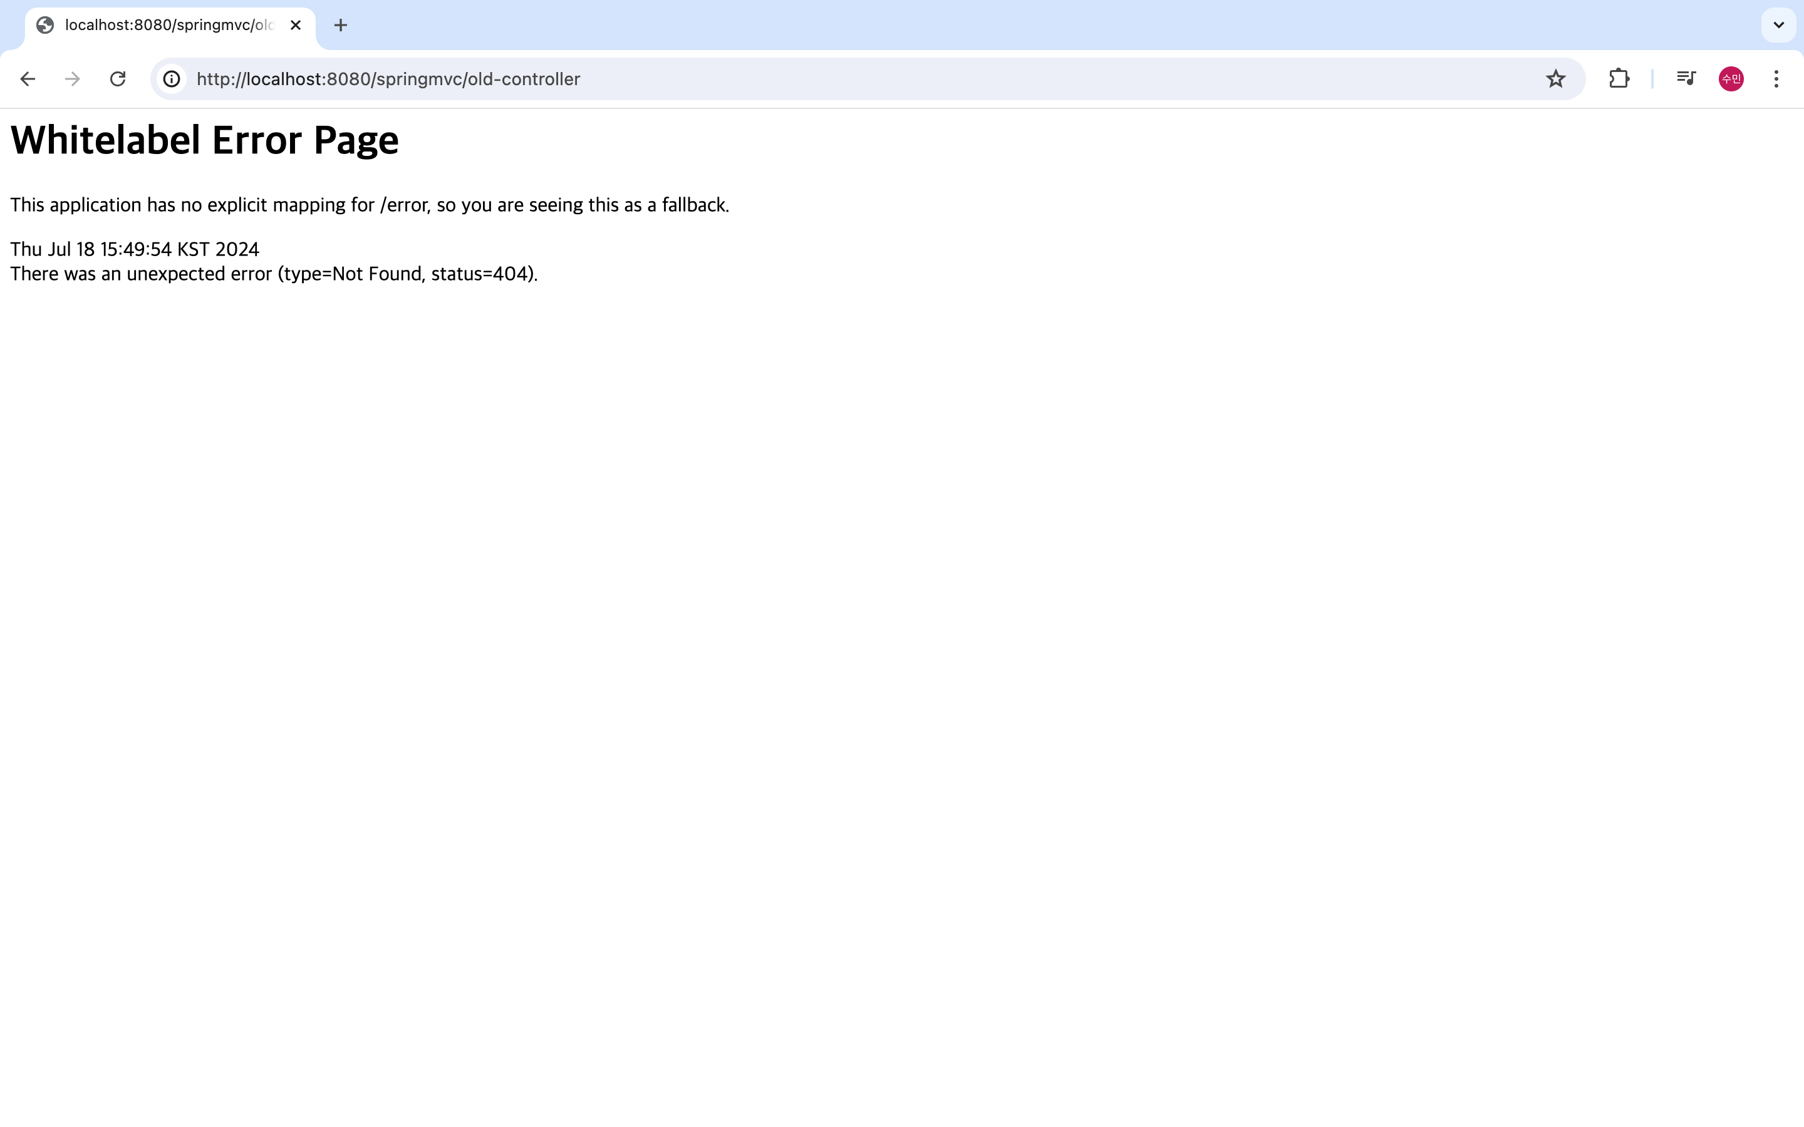
Task: Bookmark this page with the star
Action: pos(1555,79)
